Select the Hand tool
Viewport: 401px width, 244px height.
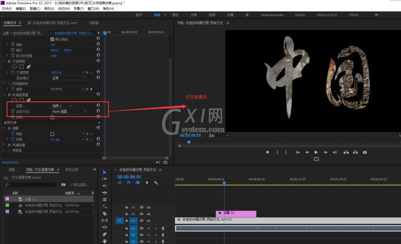coord(105,241)
